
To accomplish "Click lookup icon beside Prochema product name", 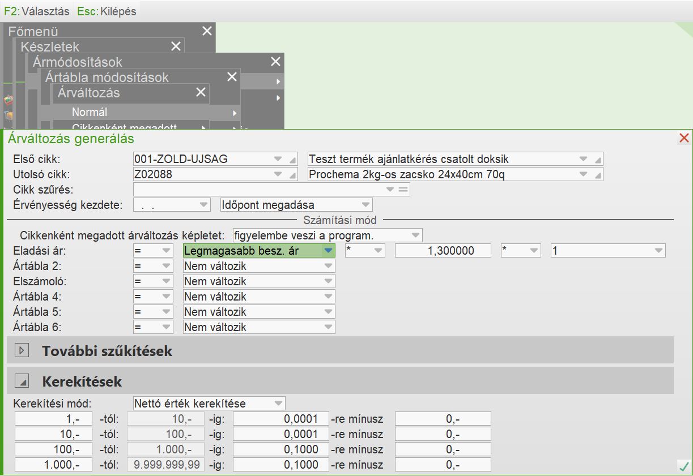I will pos(598,175).
